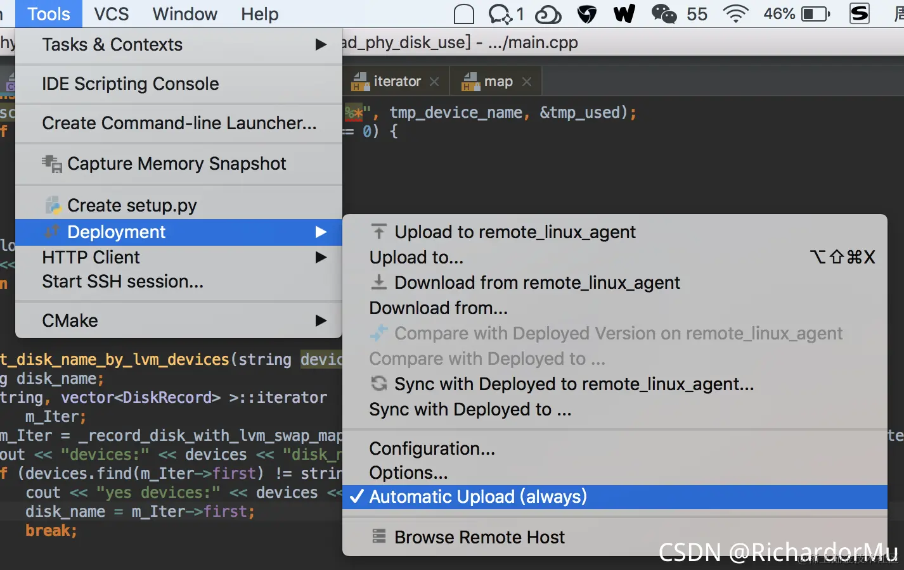The width and height of the screenshot is (904, 570).
Task: Click the Sync with Deployed refresh icon
Action: pyautogui.click(x=378, y=384)
